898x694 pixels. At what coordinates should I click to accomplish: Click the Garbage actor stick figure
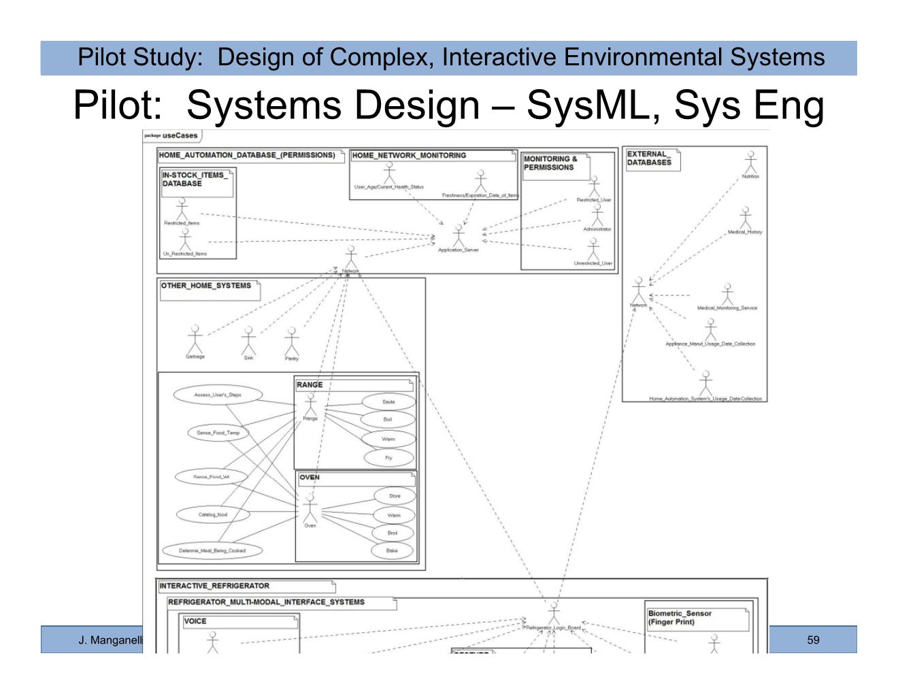195,339
